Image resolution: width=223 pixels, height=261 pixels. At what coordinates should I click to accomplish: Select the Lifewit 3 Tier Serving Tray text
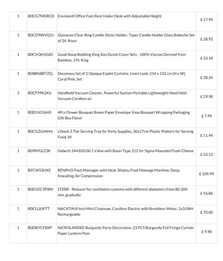coord(126,134)
